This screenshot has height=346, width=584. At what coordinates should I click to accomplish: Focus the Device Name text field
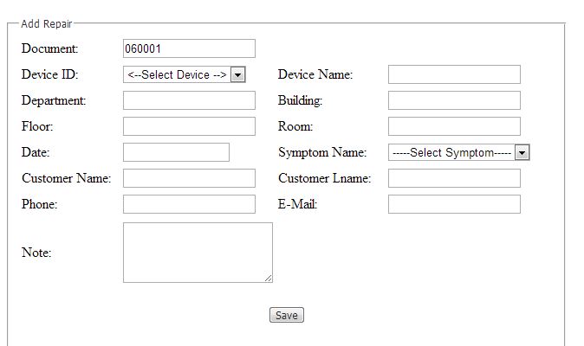pyautogui.click(x=454, y=74)
